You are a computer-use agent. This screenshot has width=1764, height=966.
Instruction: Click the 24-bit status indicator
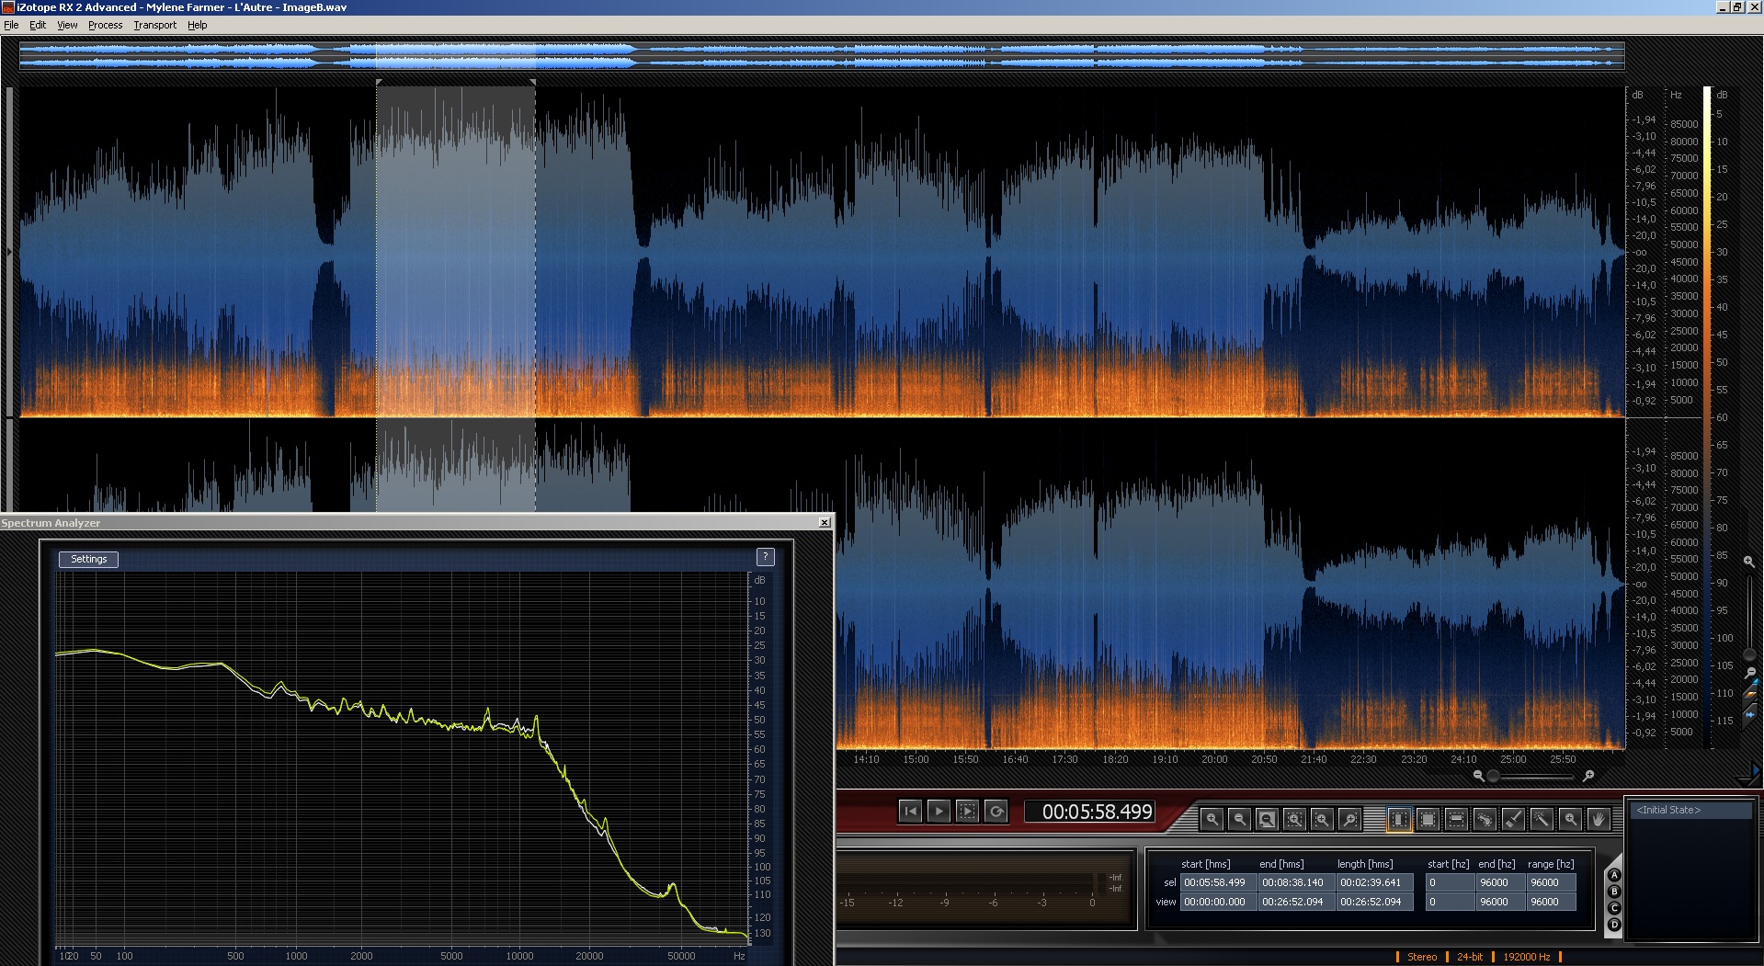pyautogui.click(x=1469, y=957)
